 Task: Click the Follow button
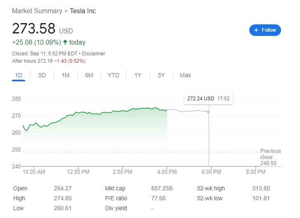(265, 30)
